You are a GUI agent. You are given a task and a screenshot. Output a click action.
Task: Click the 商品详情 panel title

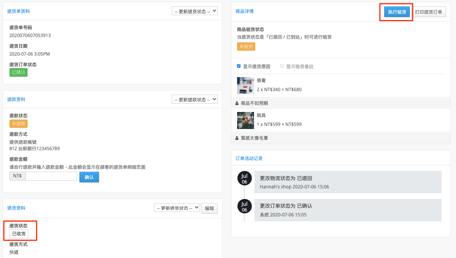pos(245,11)
